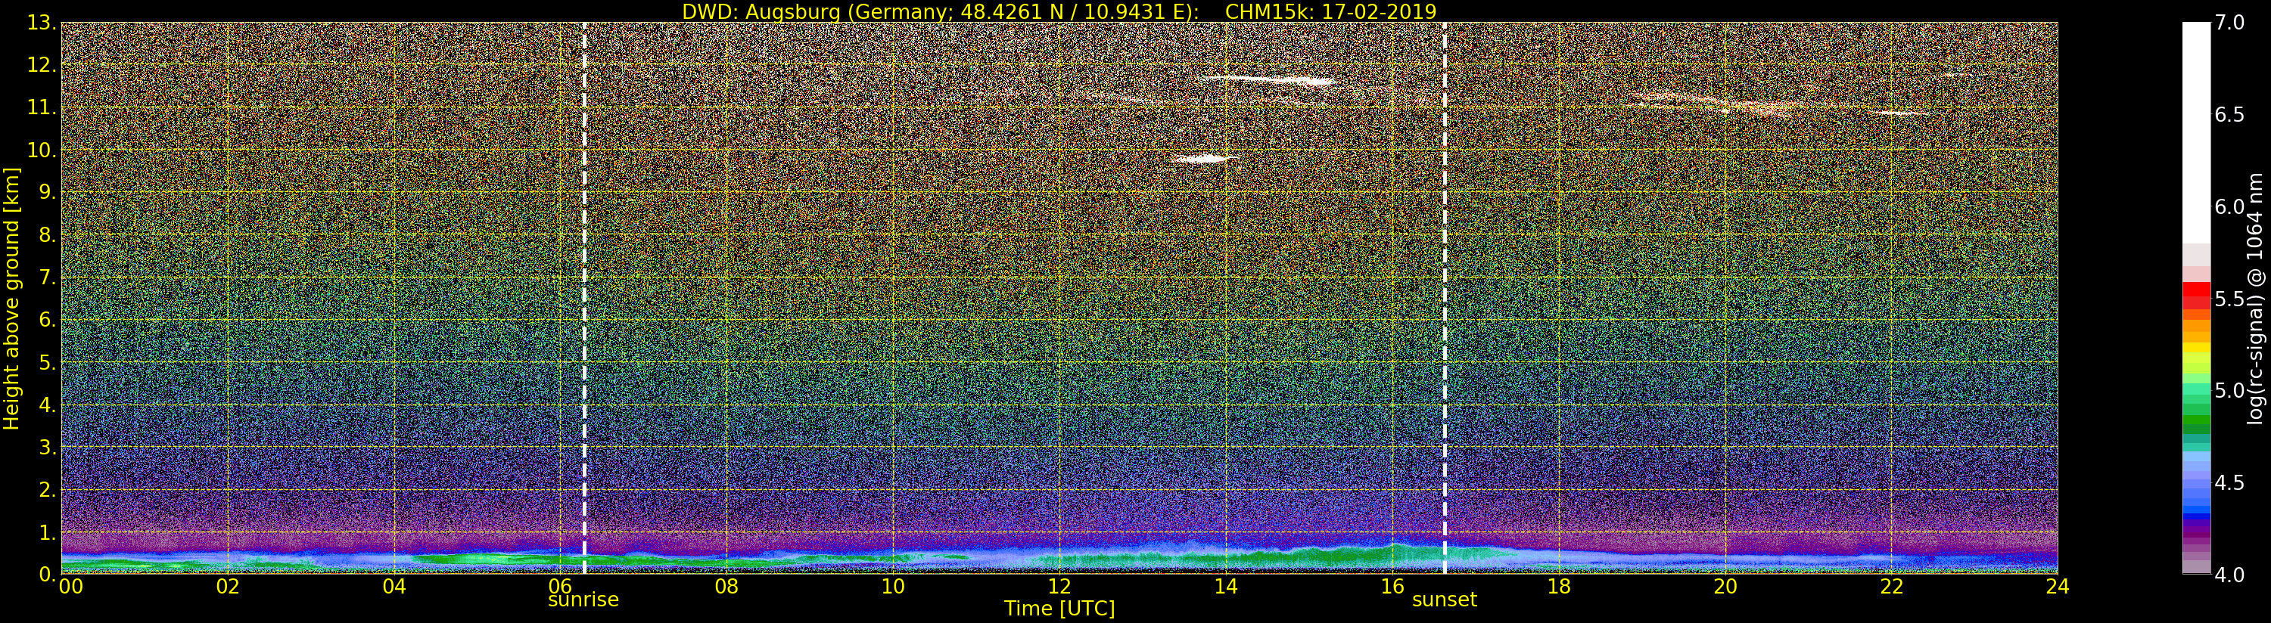Image resolution: width=2271 pixels, height=623 pixels.
Task: Click the plot title 'DWD: Augsburg (Germany...'
Action: (x=1059, y=11)
